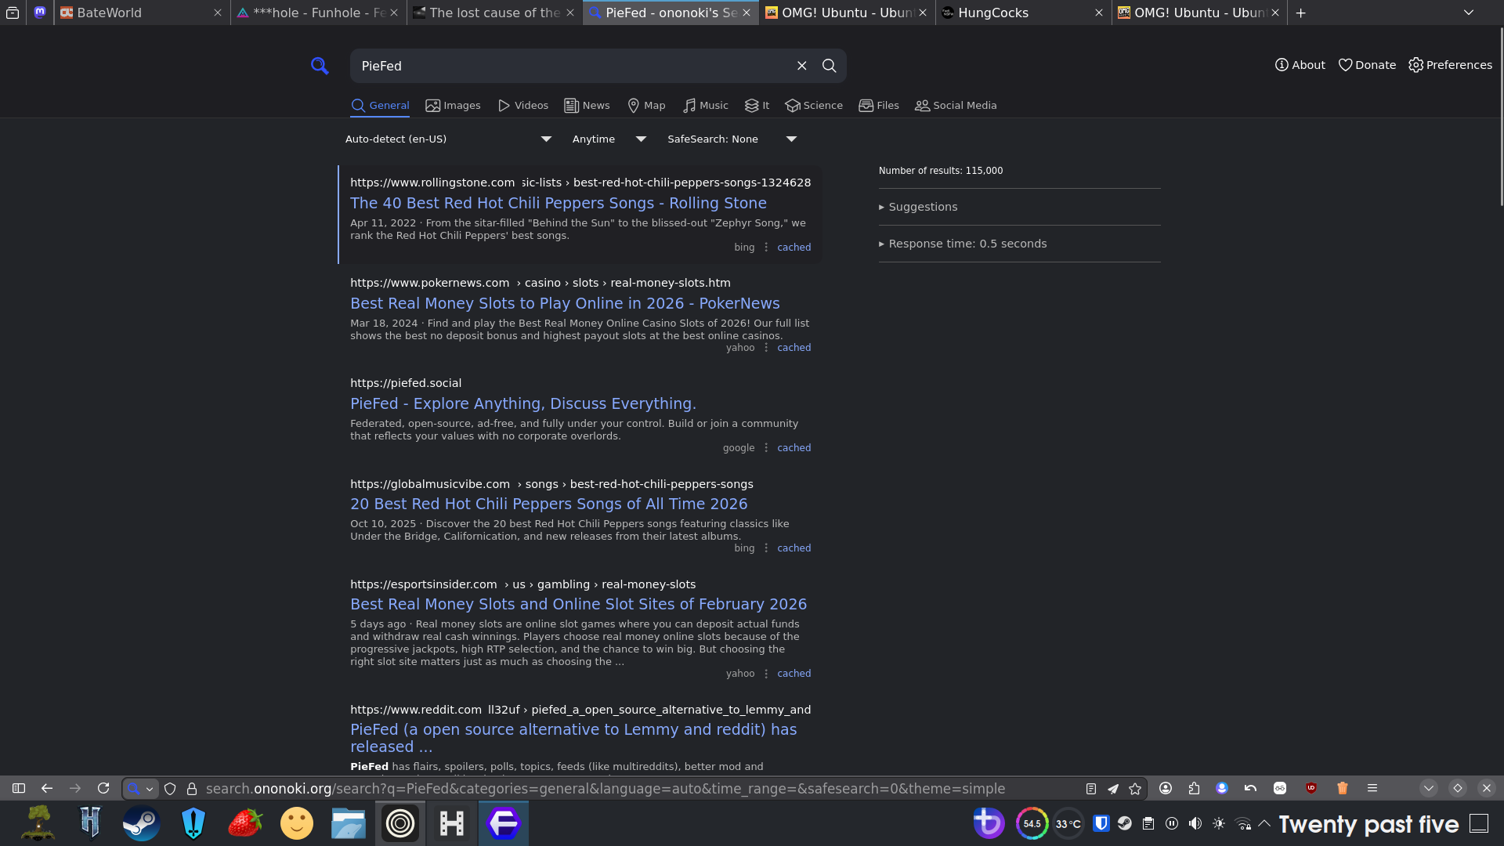Switch to the Social Media tab
Viewport: 1504px width, 846px height.
tap(956, 106)
